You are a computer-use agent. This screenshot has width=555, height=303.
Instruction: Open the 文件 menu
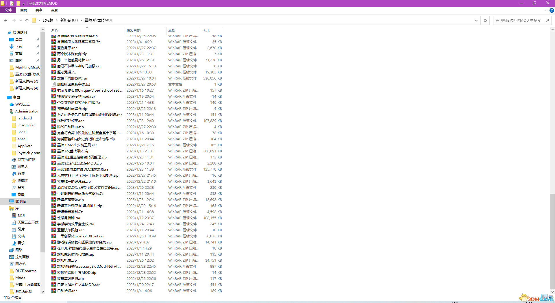click(x=8, y=10)
